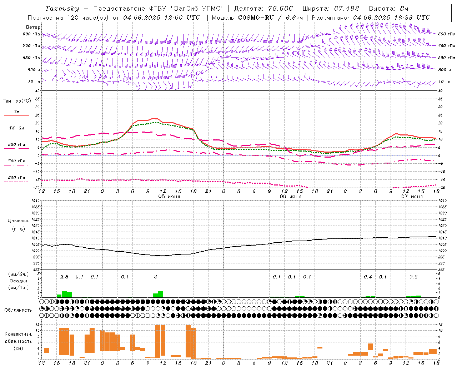Click the longitude value Долгота: 78.666
This screenshot has height=366, width=457.
[263, 9]
